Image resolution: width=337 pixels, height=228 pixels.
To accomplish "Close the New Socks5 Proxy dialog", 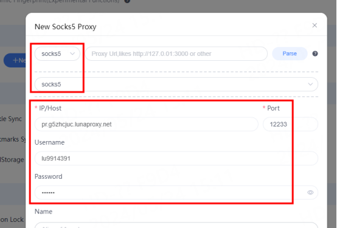I will [314, 26].
